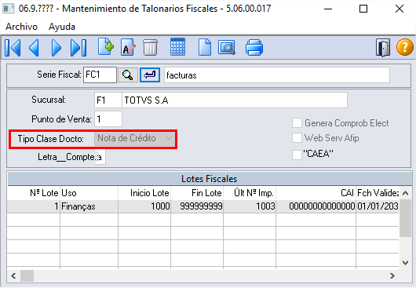Maximize the Talonarios Fiscales window
The width and height of the screenshot is (416, 288).
pyautogui.click(x=363, y=9)
